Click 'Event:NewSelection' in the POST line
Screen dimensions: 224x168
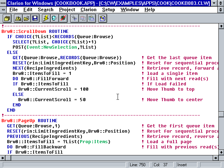click(52, 47)
